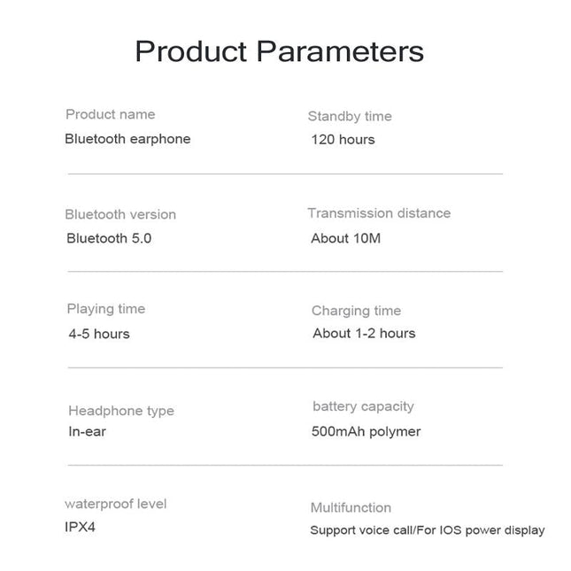Select the "In-ear" value

pyautogui.click(x=88, y=432)
